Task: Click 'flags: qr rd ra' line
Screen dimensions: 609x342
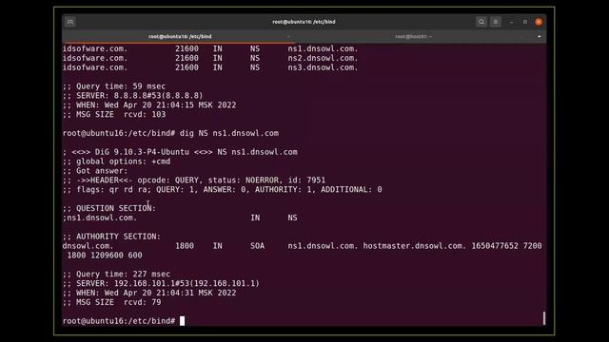Action: click(222, 190)
